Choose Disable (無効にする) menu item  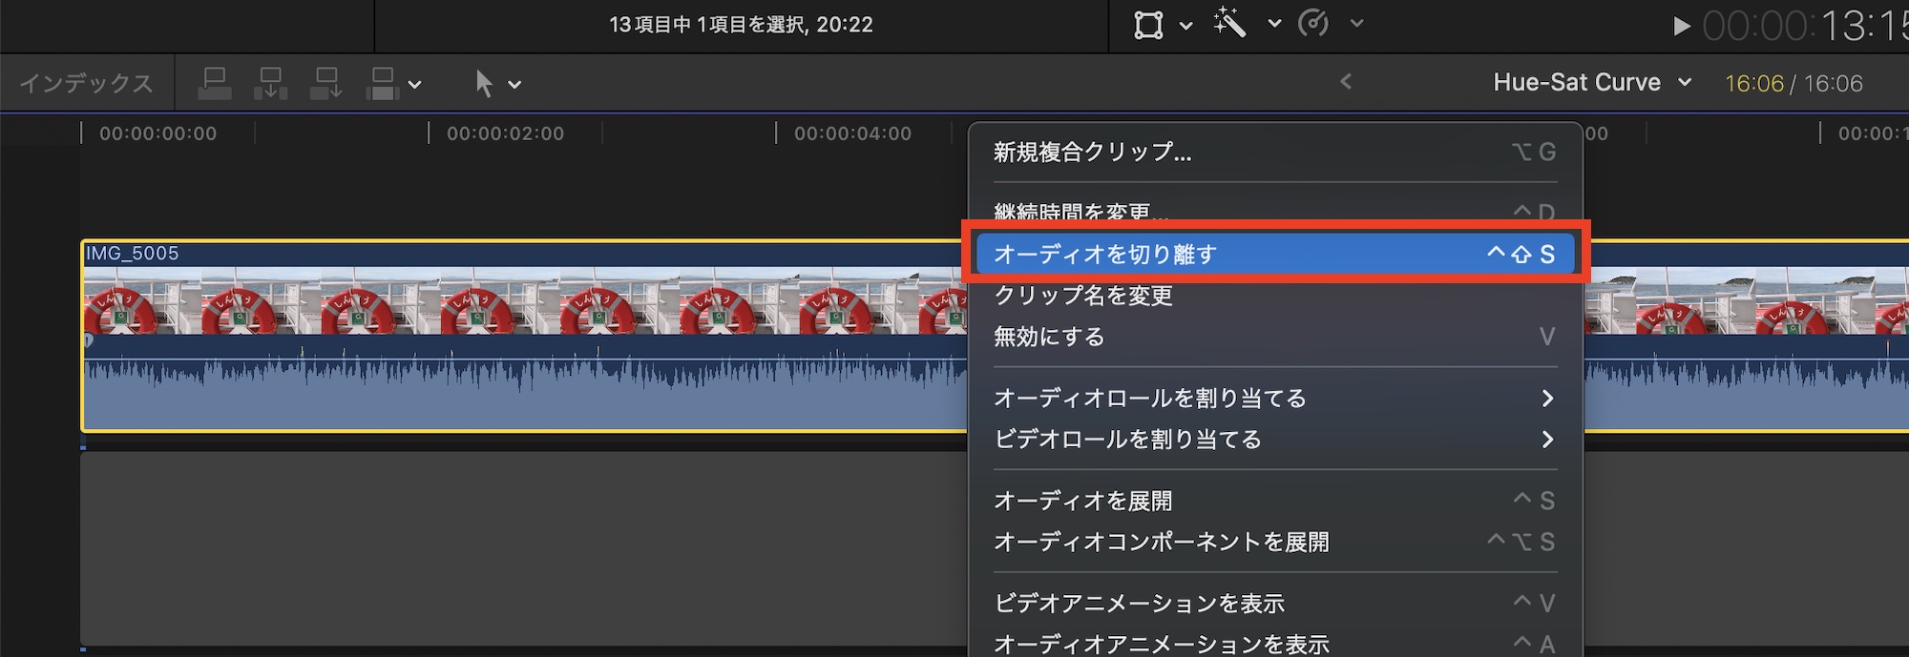point(1275,336)
